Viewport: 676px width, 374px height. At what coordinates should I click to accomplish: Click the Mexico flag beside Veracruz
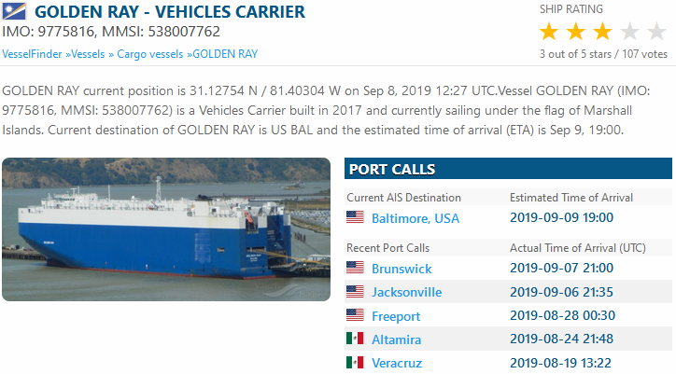355,363
